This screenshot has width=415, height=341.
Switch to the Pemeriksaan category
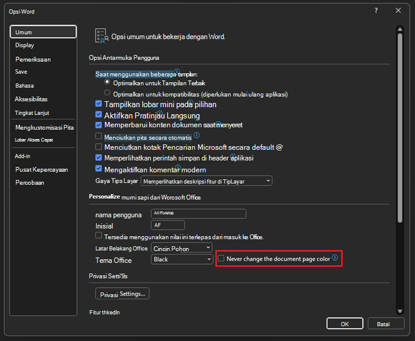pyautogui.click(x=33, y=59)
